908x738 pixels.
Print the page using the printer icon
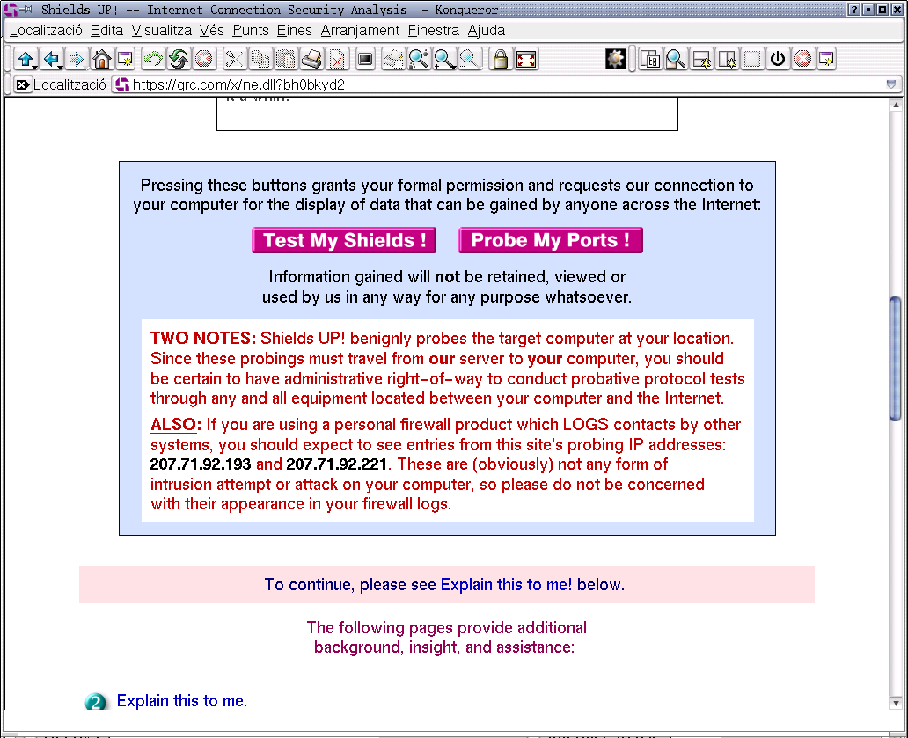click(x=311, y=58)
